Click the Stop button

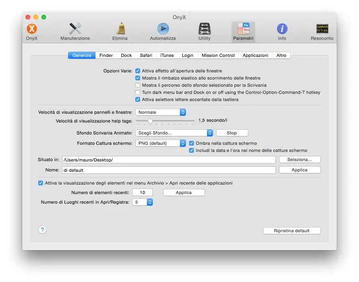pyautogui.click(x=232, y=133)
